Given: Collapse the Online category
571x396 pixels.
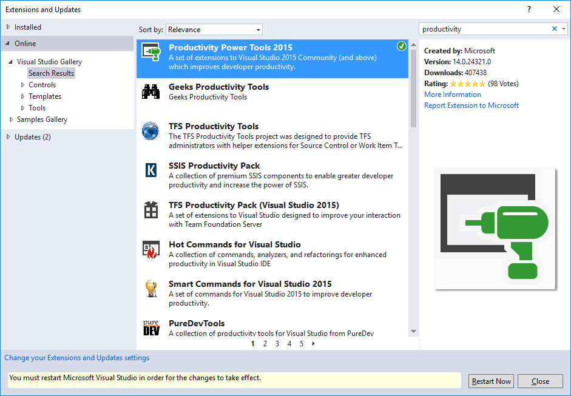Looking at the screenshot, I should (x=8, y=43).
